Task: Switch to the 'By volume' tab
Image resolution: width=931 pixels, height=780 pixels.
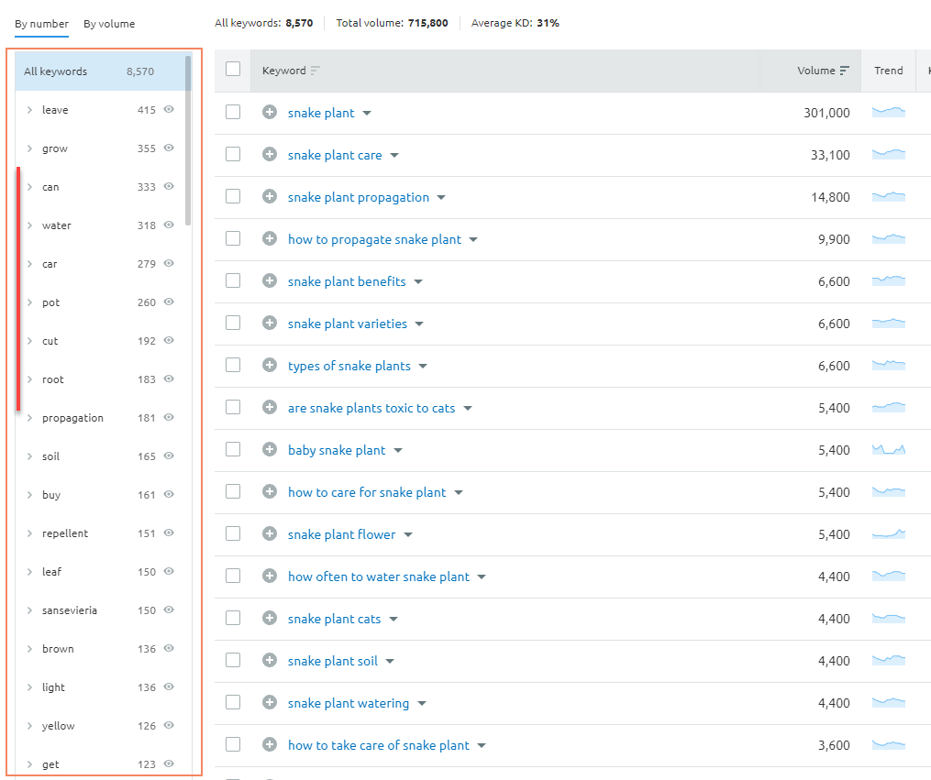Action: tap(109, 24)
